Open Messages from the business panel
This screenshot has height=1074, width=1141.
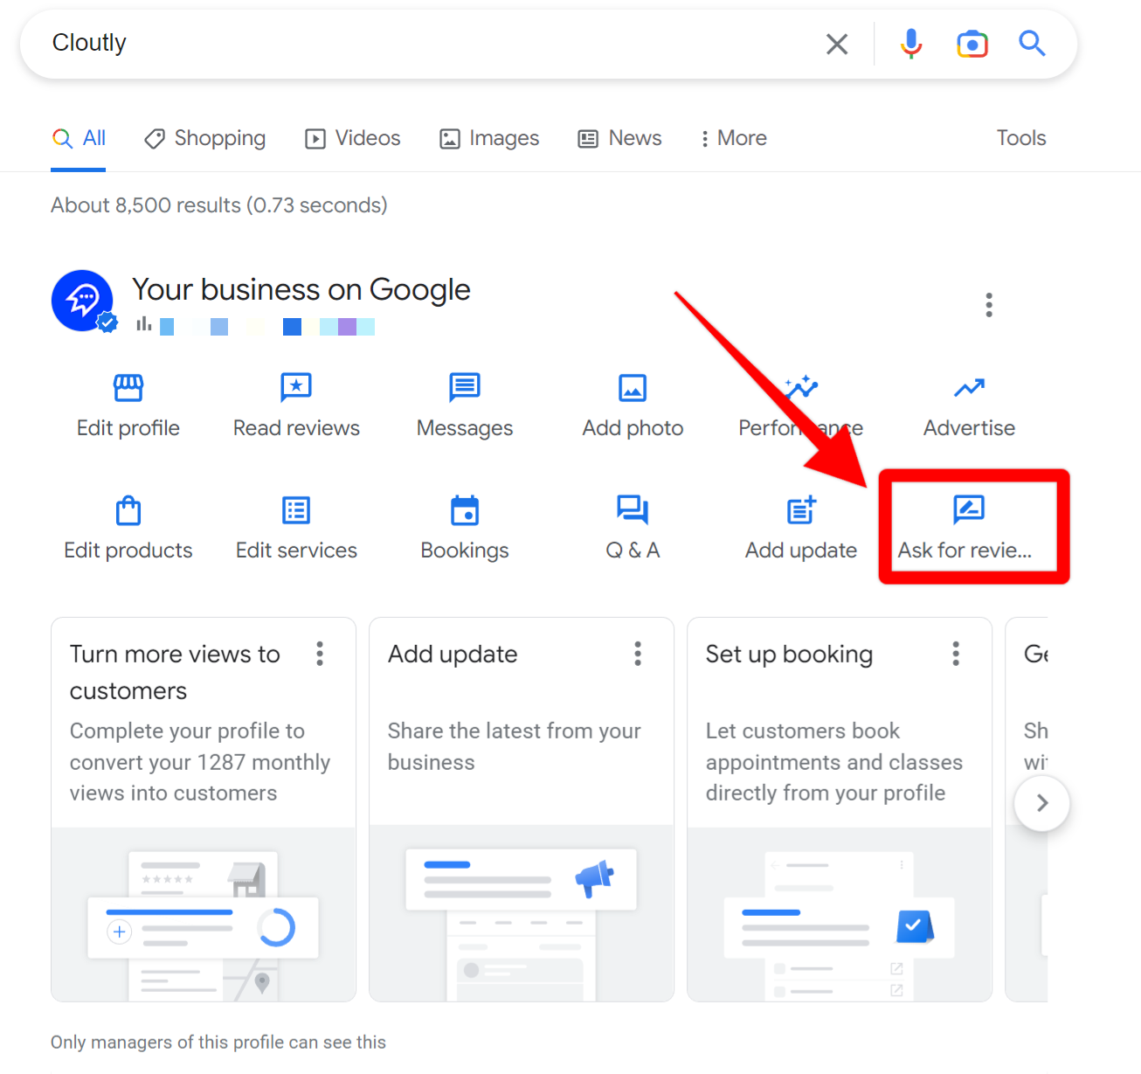pos(464,388)
